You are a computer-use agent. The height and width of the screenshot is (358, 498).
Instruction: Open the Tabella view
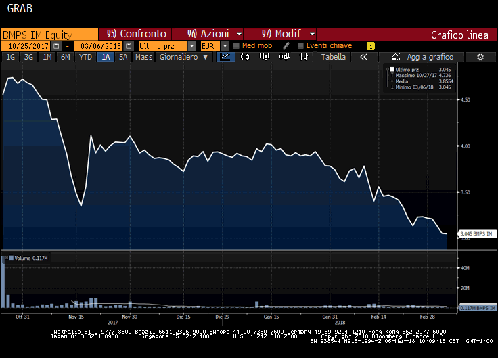pos(334,57)
